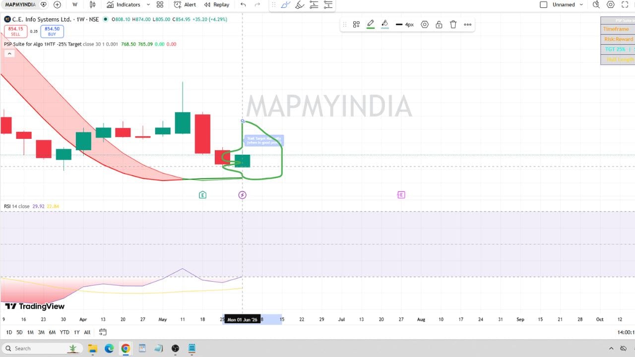Screen dimensions: 635x357
Task: Click the Timeframe row in PSP table
Action: click(618, 29)
